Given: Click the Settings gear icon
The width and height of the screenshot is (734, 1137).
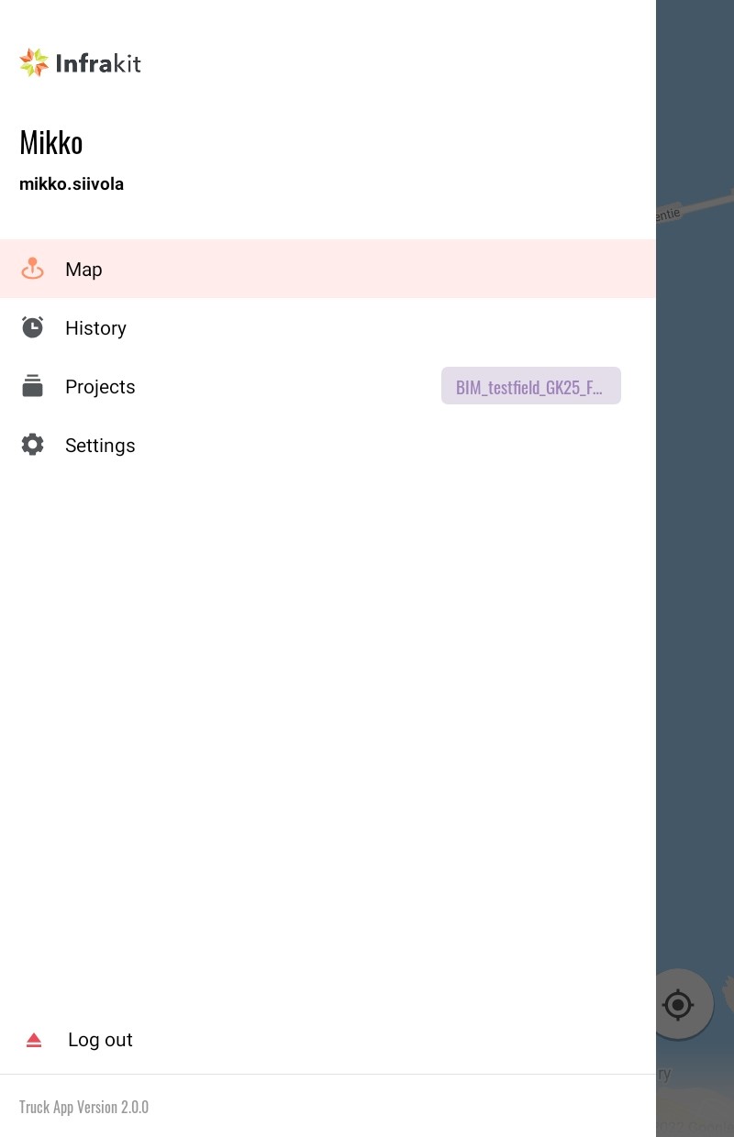Looking at the screenshot, I should (x=33, y=445).
